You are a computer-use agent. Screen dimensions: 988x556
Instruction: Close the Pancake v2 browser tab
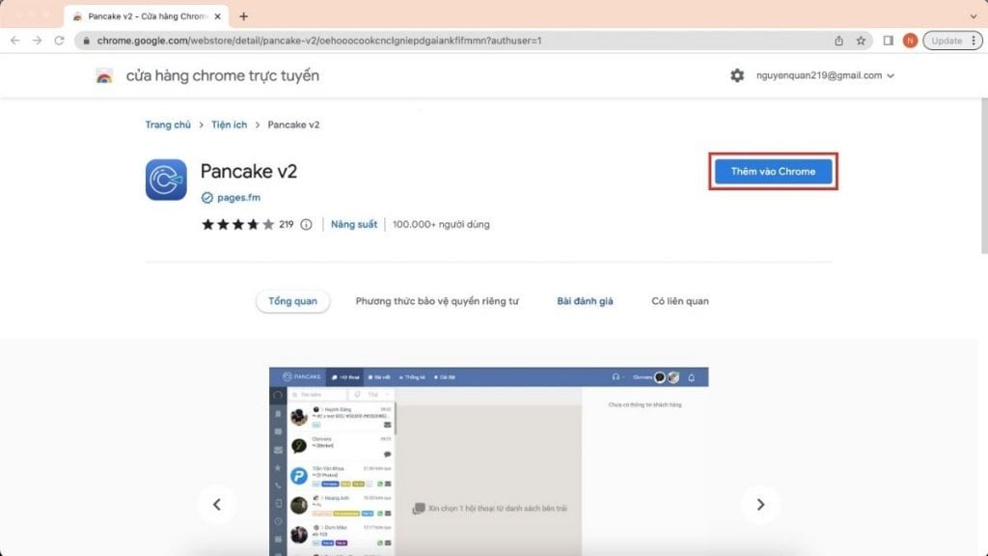[x=217, y=16]
